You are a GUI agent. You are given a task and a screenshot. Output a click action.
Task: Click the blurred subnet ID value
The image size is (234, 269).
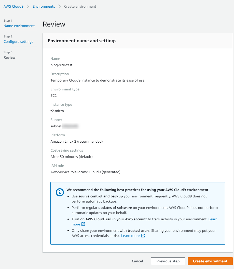point(70,126)
